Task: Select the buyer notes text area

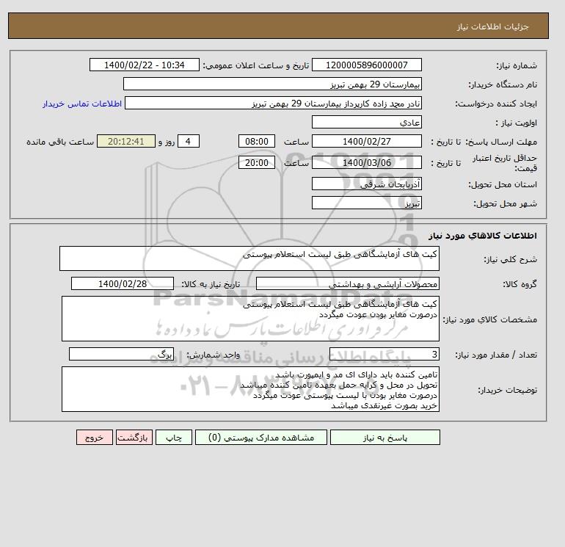Action: pos(250,389)
